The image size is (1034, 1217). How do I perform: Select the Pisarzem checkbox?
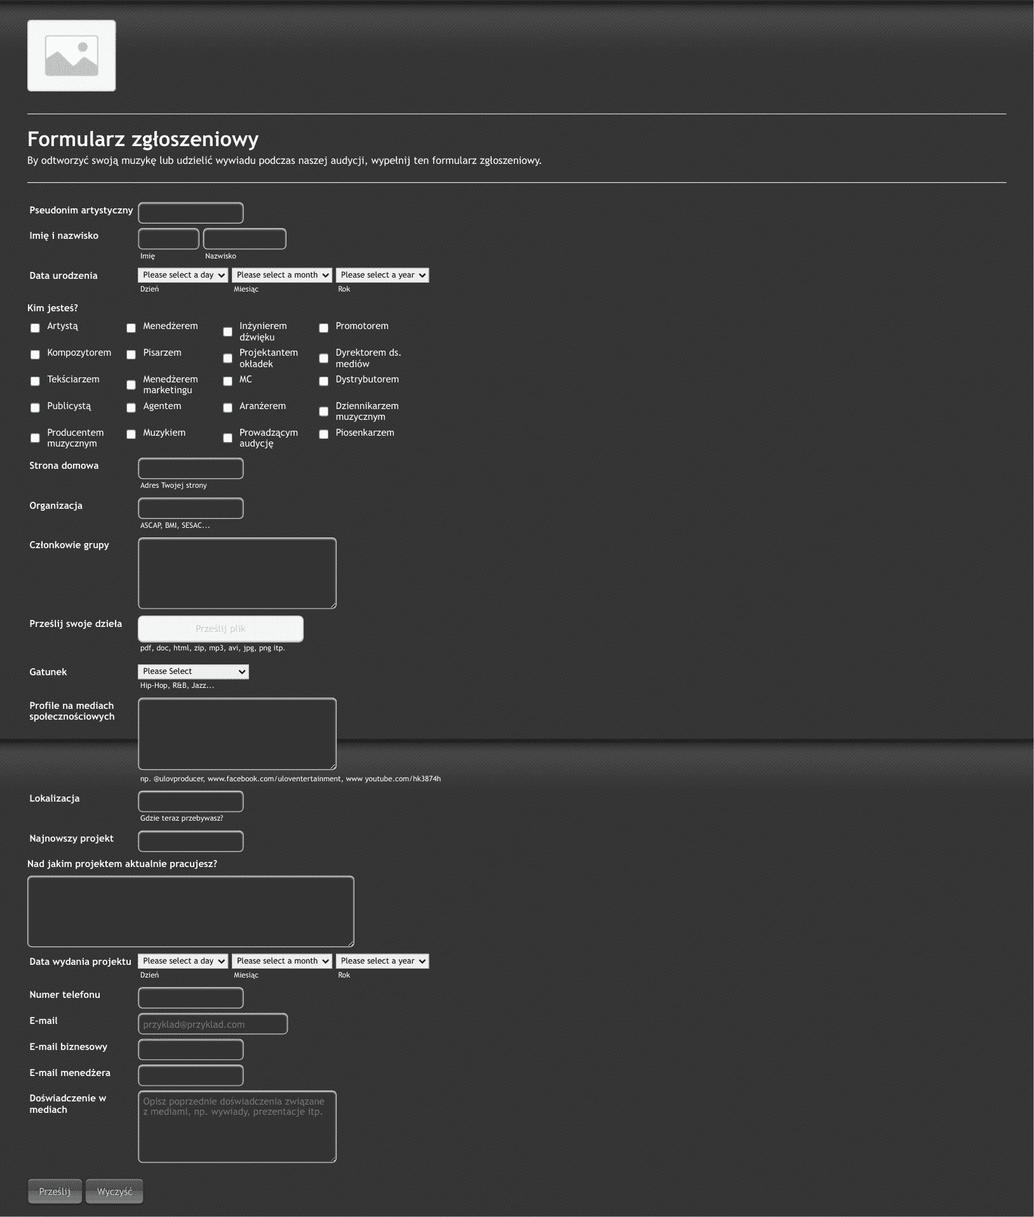(131, 354)
